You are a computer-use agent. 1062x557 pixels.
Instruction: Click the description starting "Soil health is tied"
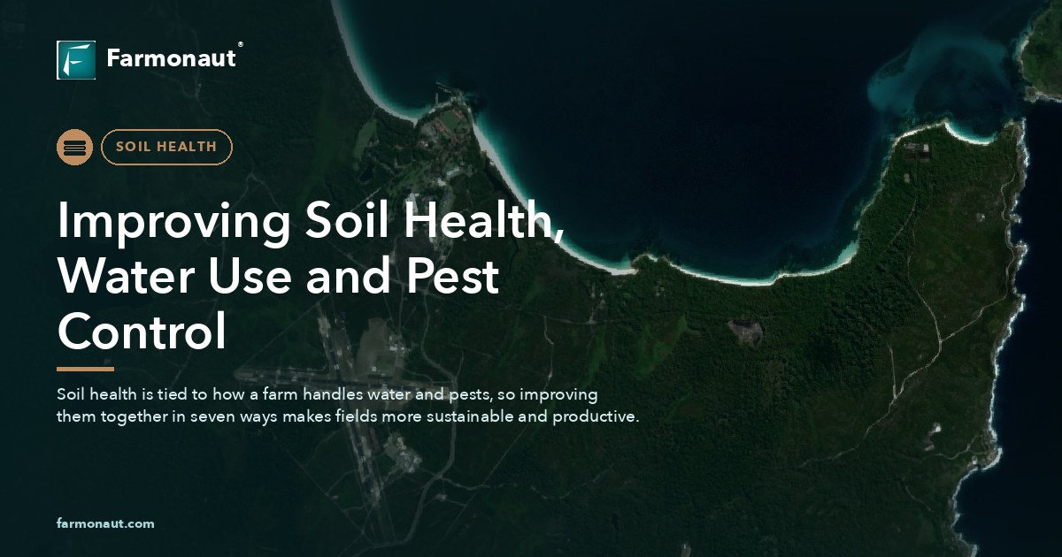348,405
